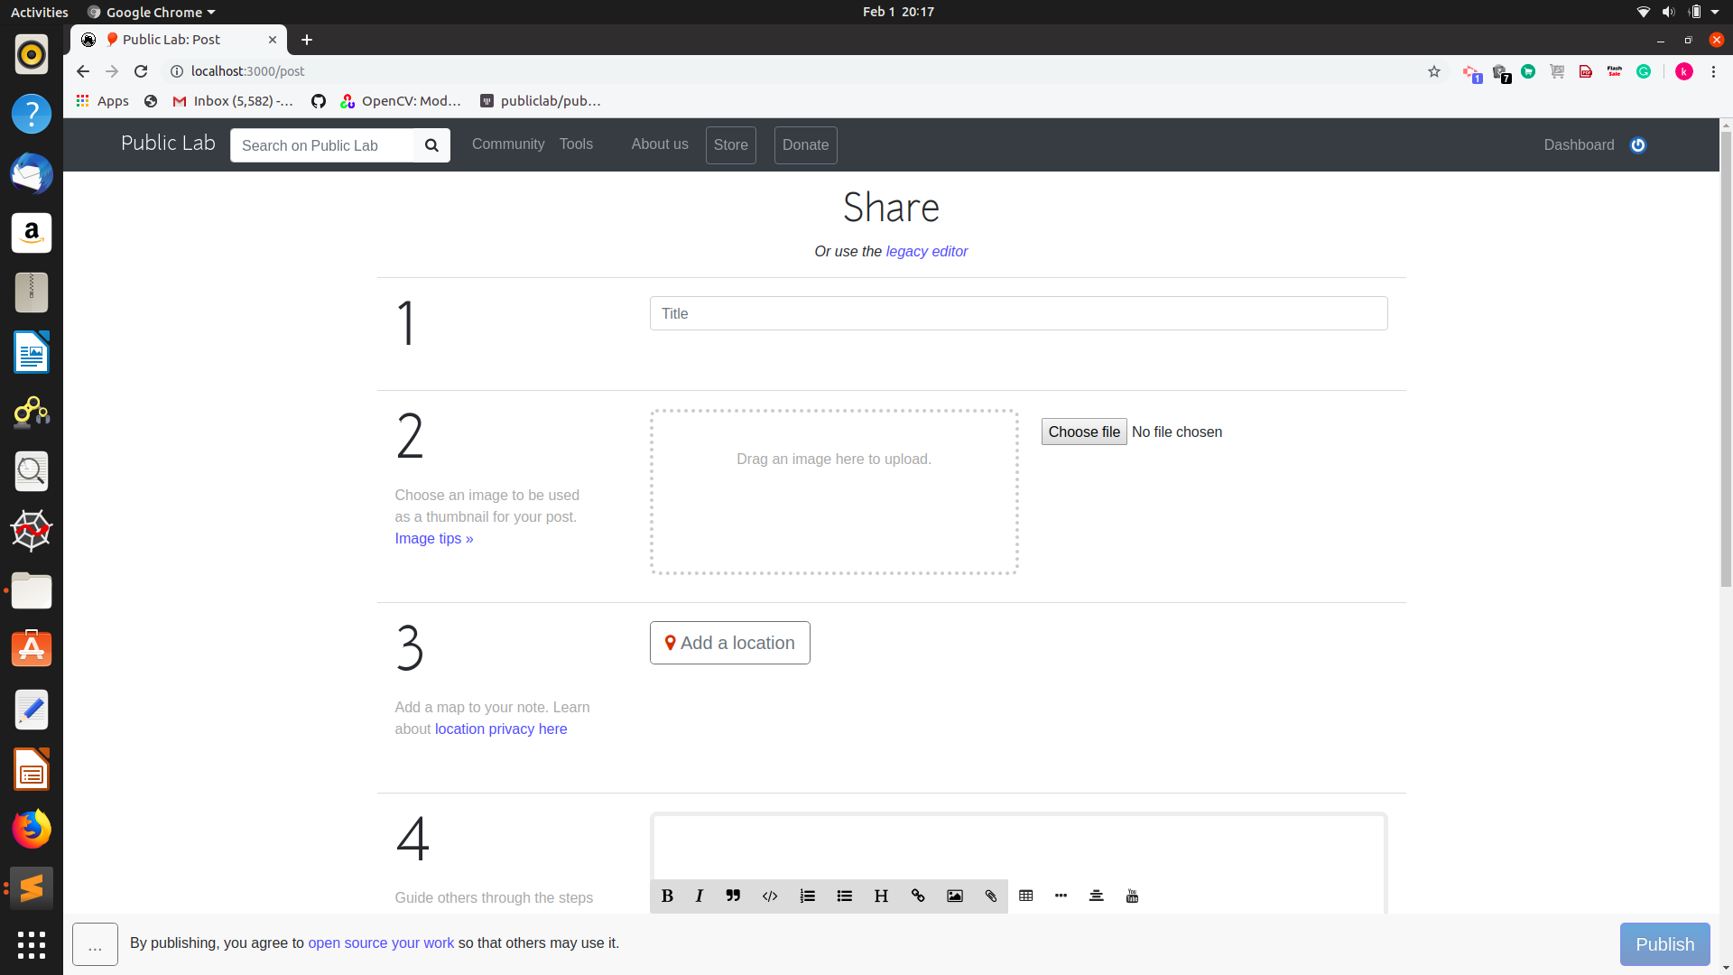The height and width of the screenshot is (975, 1733).
Task: Attach a file using the paperclip icon
Action: [990, 896]
